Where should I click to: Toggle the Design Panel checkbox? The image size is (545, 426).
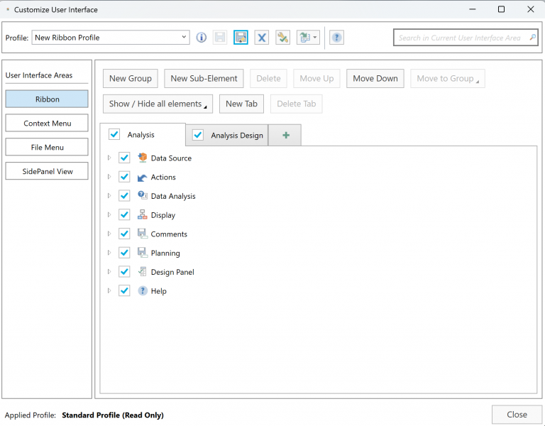124,272
